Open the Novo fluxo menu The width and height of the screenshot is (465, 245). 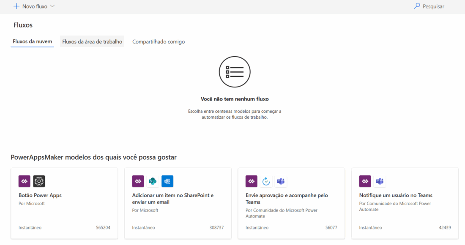point(34,6)
